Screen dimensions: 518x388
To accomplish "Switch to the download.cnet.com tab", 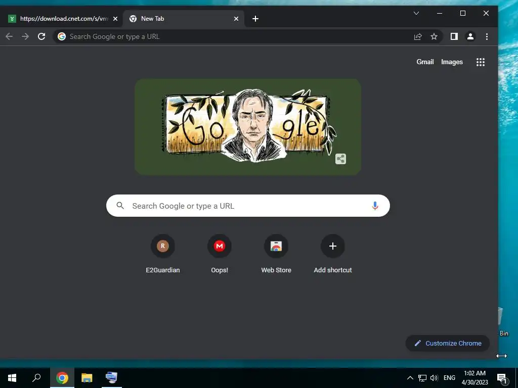I will (x=61, y=19).
